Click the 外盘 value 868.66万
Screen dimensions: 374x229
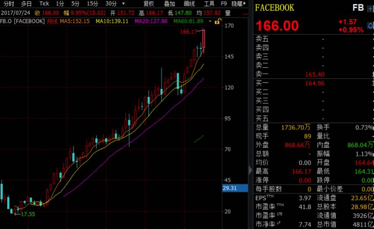[298, 145]
